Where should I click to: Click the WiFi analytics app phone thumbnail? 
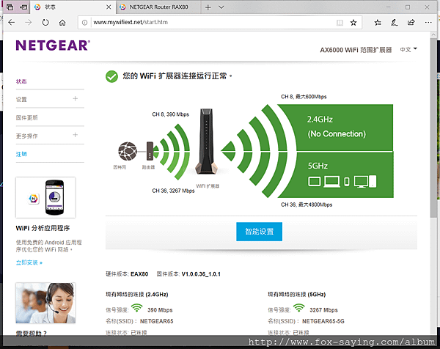[x=45, y=197]
